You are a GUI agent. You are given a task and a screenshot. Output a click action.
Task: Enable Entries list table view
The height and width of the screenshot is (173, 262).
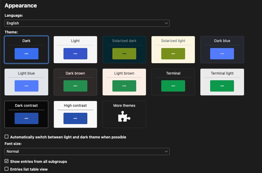pyautogui.click(x=6, y=169)
